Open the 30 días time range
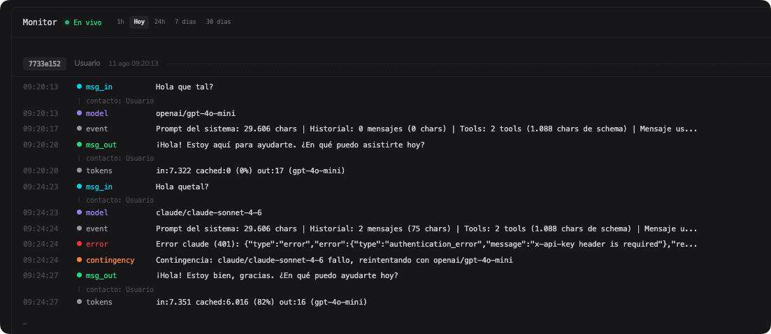771x334 pixels. pos(218,22)
